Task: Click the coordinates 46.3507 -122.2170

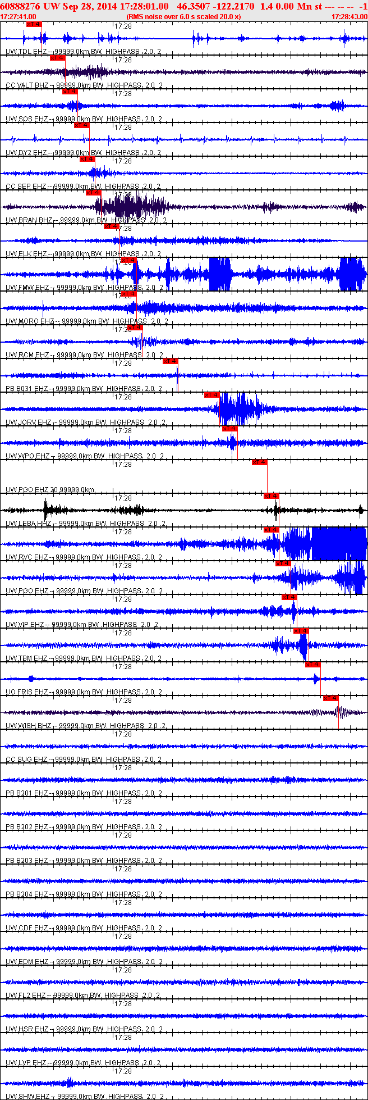Action: pos(215,6)
